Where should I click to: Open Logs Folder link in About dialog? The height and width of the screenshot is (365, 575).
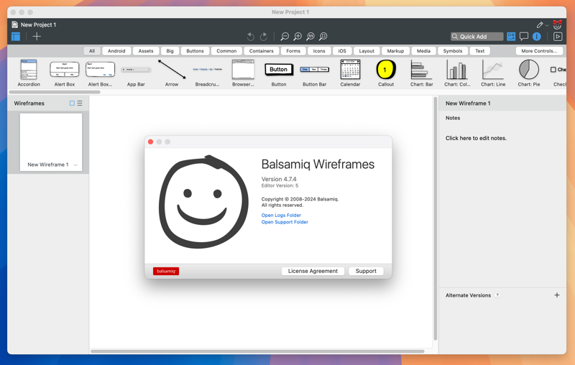click(x=281, y=215)
